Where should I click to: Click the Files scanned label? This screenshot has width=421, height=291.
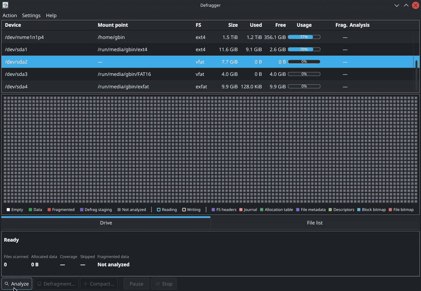click(16, 257)
